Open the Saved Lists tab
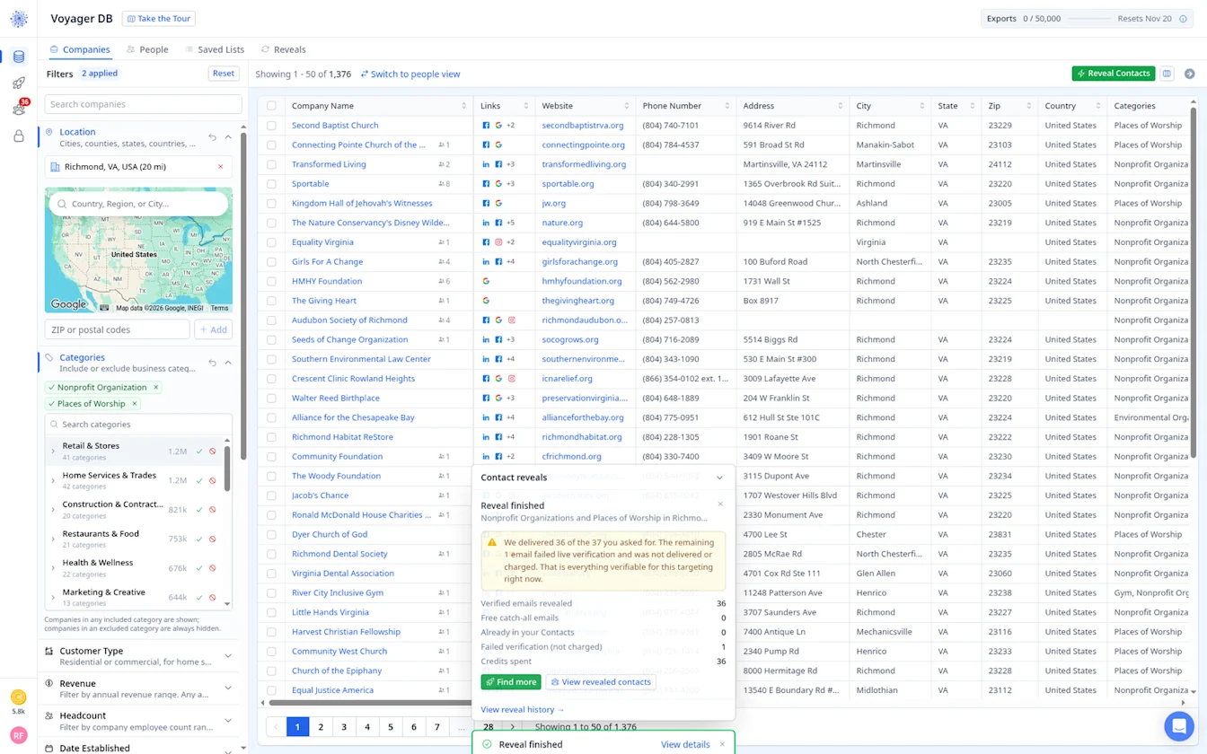 (x=215, y=49)
